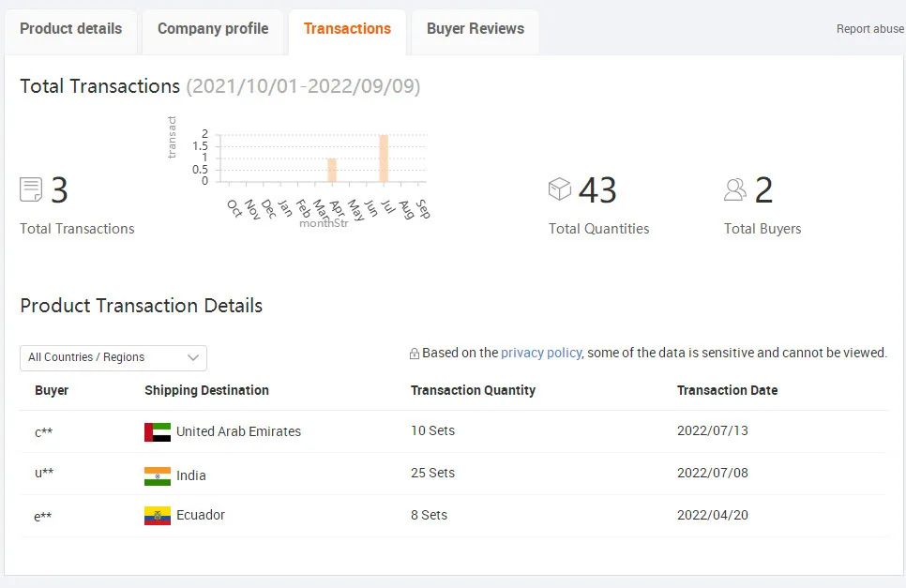Click the April bar in transactions chart

331,170
